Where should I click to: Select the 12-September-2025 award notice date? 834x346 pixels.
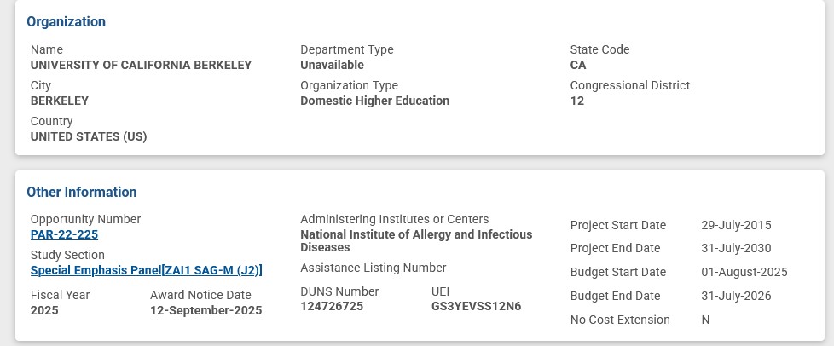[x=206, y=310]
